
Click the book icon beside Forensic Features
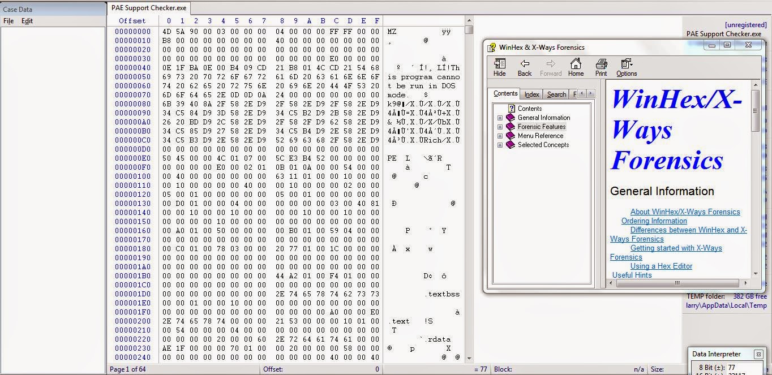[x=510, y=126]
